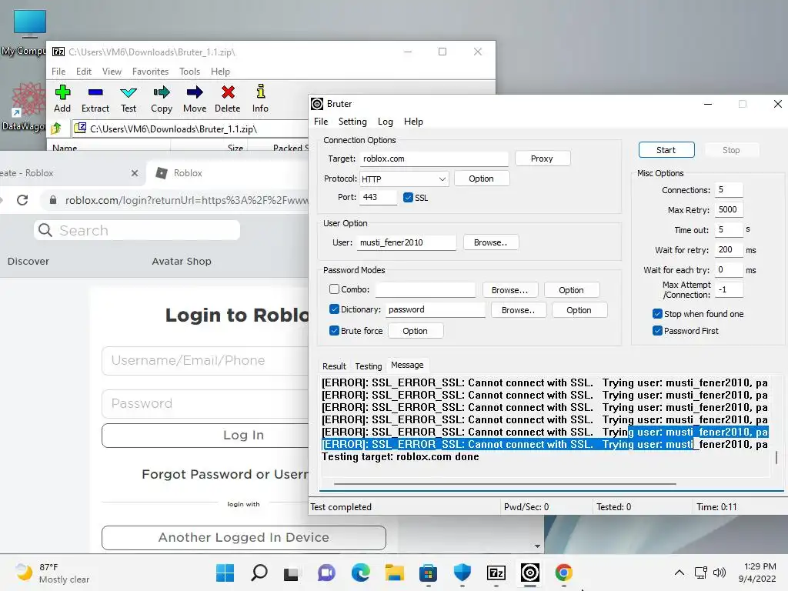Screen dimensions: 788x591
Task: Disable the Dictionary password mode checkbox
Action: (x=334, y=309)
